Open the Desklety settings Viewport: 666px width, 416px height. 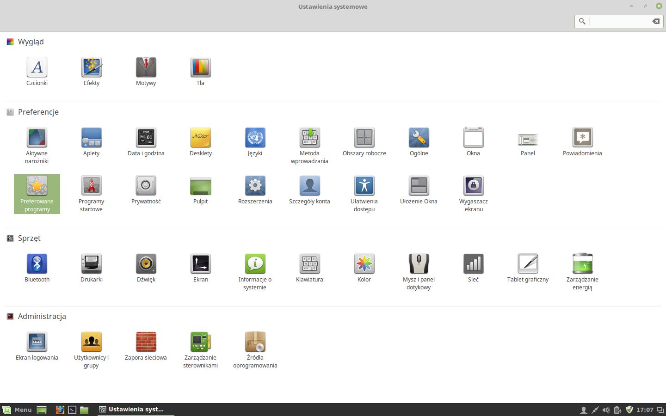click(x=201, y=142)
